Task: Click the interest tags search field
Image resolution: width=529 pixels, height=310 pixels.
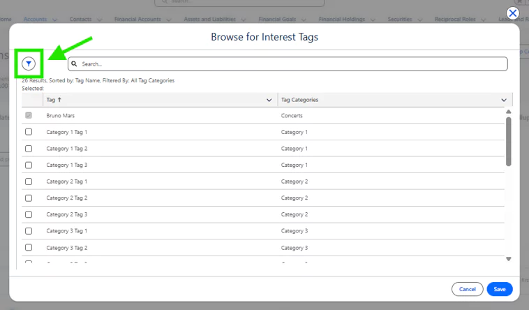Action: click(288, 64)
